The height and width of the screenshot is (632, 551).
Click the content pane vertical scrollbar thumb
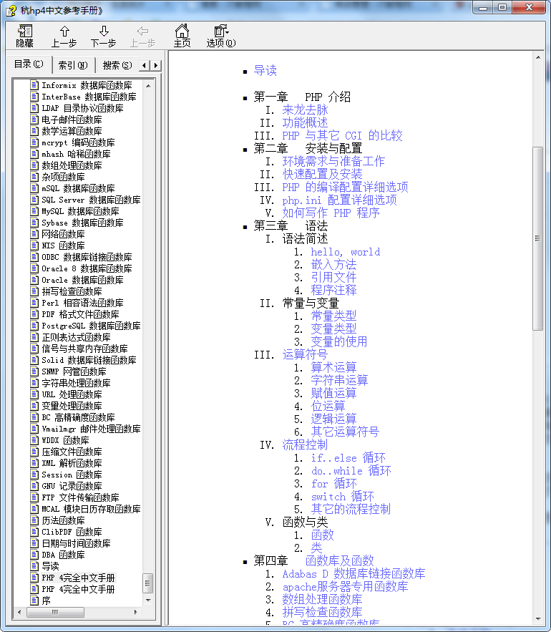point(538,238)
